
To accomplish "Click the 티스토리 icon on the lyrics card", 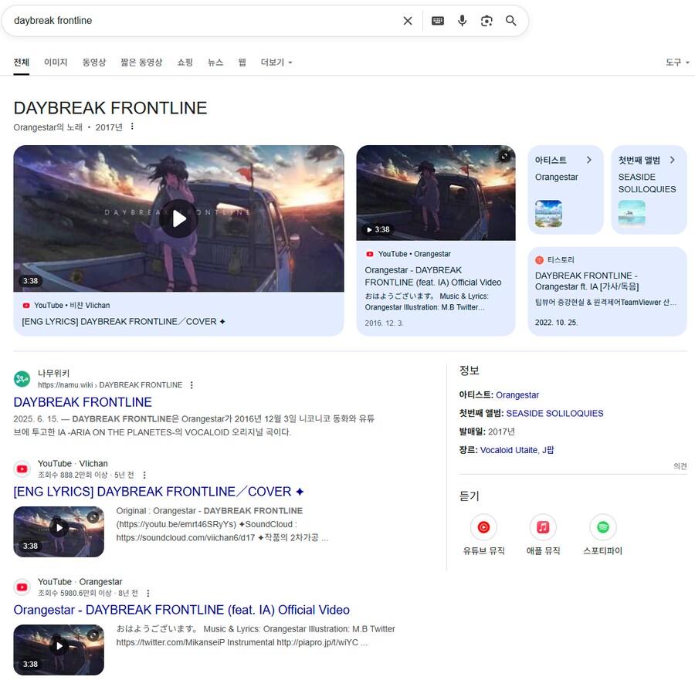I will pos(540,260).
